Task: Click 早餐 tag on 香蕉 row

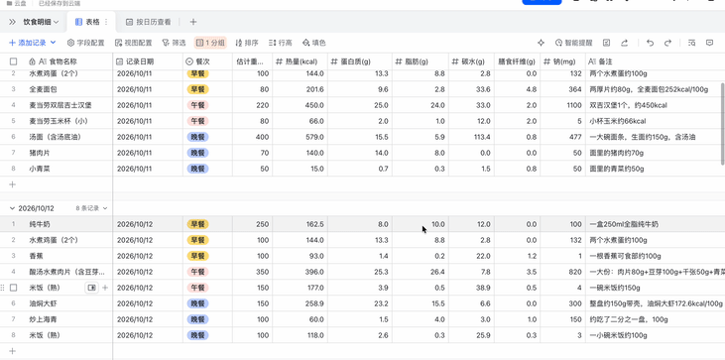Action: (198, 256)
